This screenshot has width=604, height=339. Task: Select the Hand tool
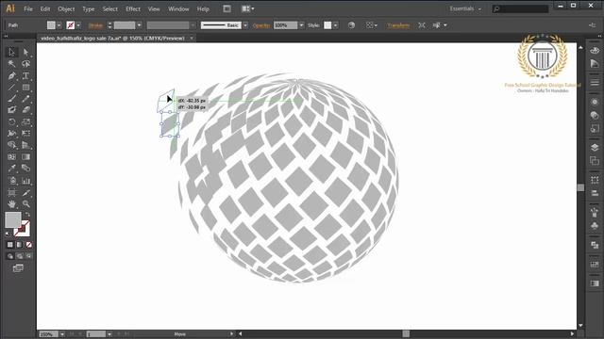[x=11, y=203]
